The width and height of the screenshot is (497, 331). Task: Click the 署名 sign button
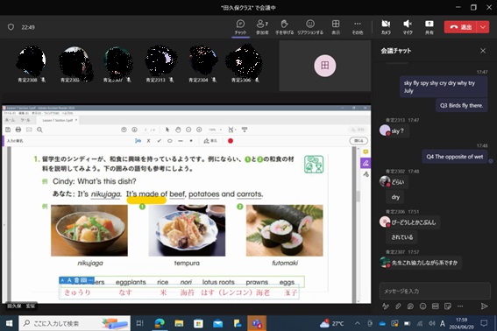(210, 141)
